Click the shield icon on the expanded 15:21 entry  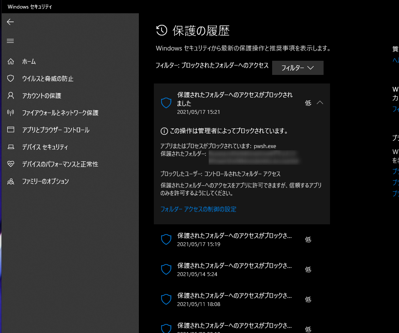pyautogui.click(x=166, y=103)
